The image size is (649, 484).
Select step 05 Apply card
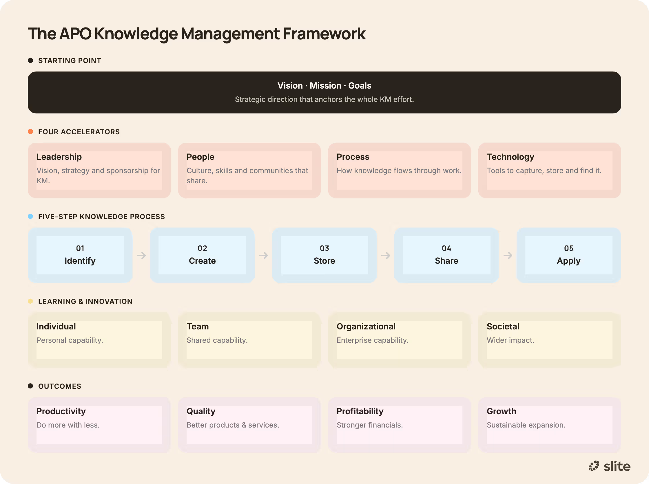(x=569, y=255)
